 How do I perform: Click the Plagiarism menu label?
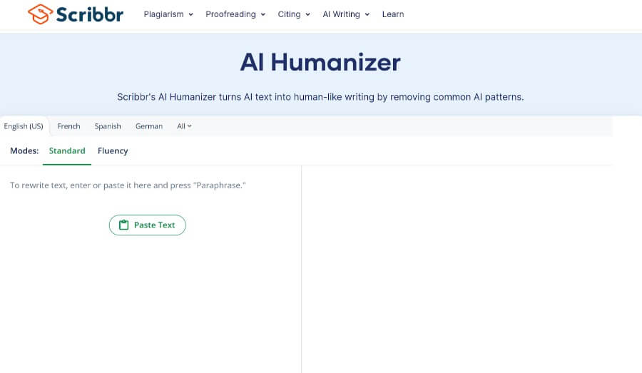pyautogui.click(x=163, y=14)
